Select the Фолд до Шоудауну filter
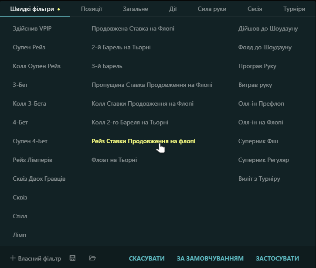Screen dimensions: 316x268 [265, 47]
